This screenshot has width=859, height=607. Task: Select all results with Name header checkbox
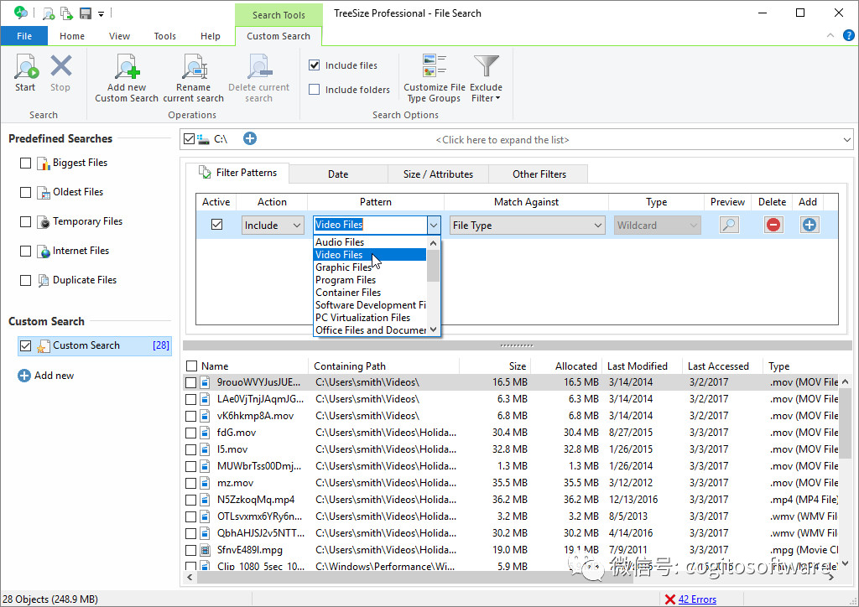[x=192, y=366]
